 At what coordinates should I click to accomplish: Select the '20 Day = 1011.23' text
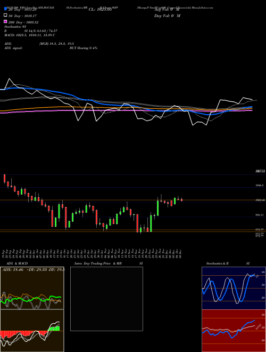tap(23, 10)
